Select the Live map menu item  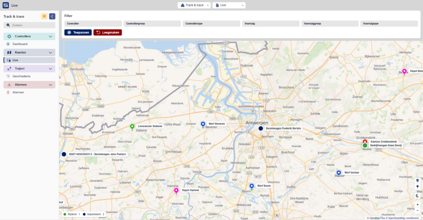tap(29, 60)
